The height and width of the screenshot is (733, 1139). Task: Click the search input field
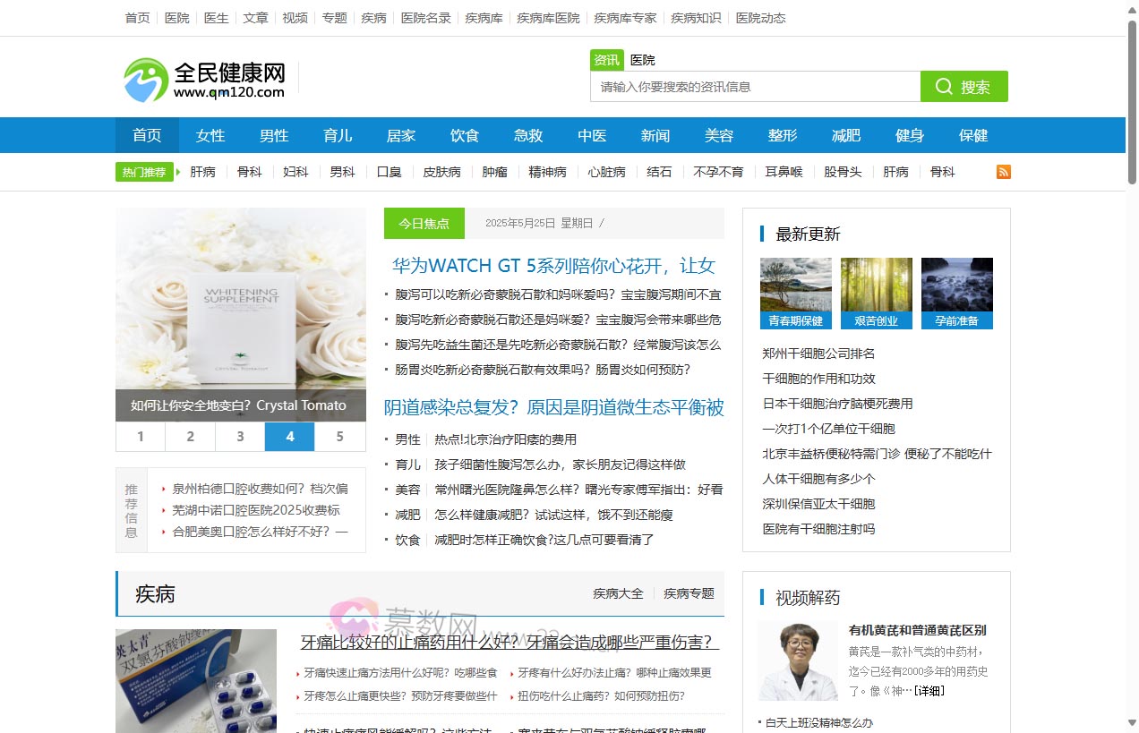[755, 86]
